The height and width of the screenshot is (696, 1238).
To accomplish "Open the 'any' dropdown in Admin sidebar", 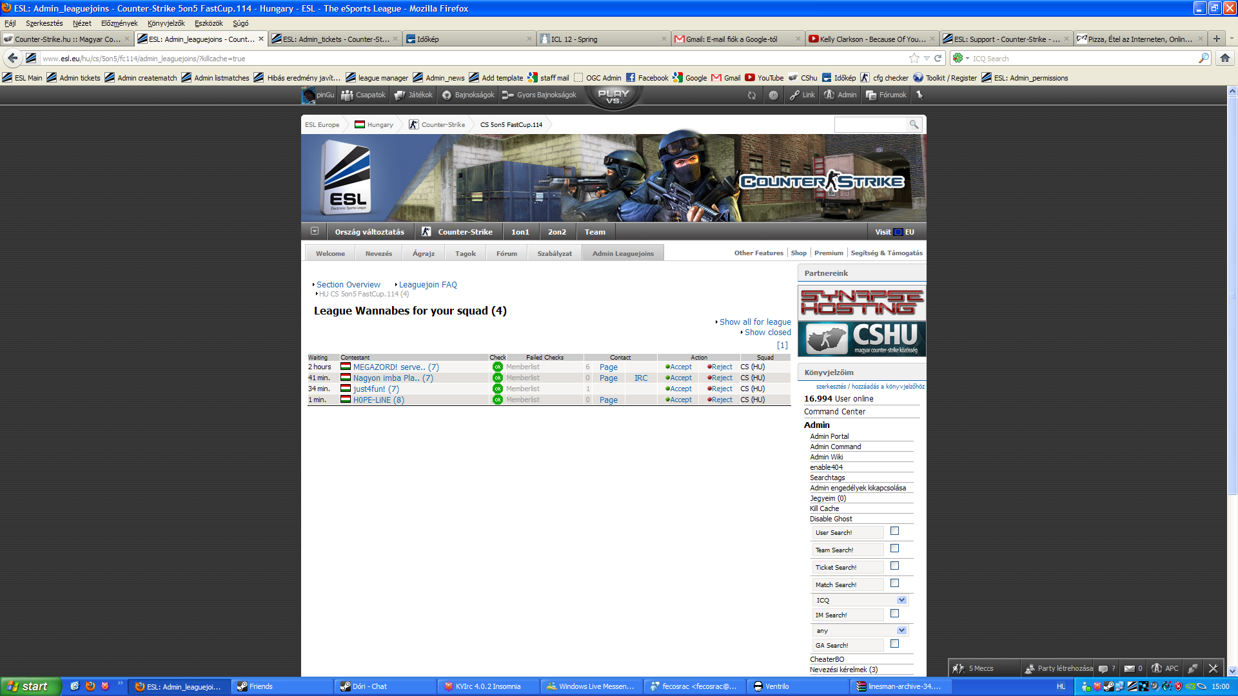I will pyautogui.click(x=861, y=630).
